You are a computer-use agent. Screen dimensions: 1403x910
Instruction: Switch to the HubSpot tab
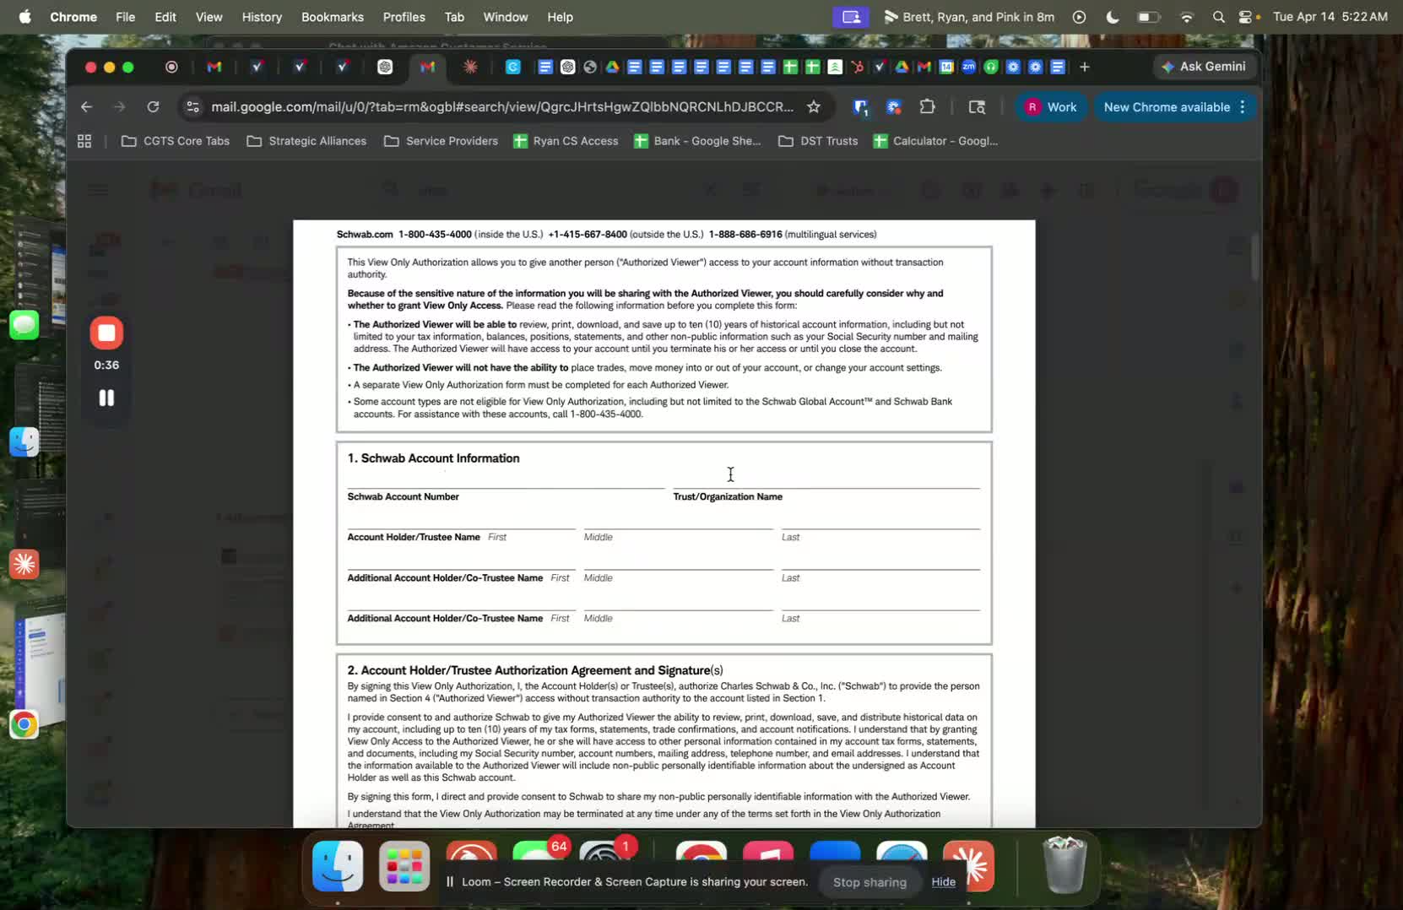point(858,67)
